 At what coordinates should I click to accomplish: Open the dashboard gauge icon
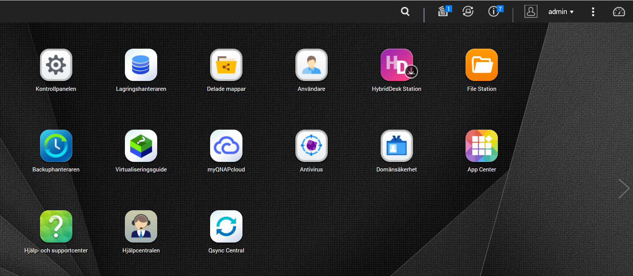pos(619,12)
